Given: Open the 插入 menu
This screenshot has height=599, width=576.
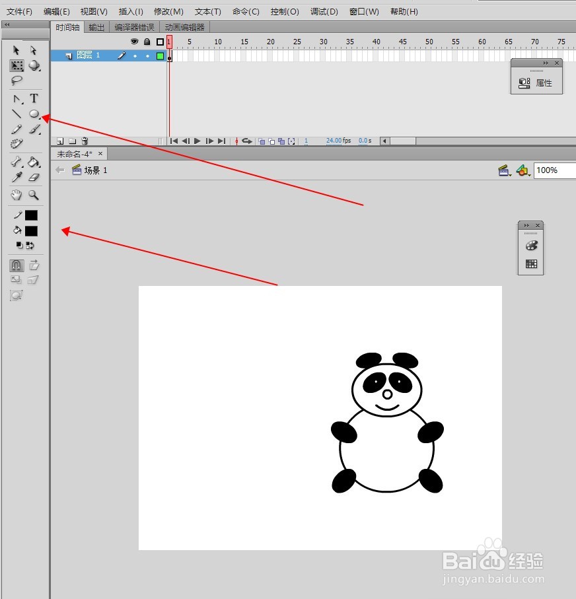Looking at the screenshot, I should point(130,11).
